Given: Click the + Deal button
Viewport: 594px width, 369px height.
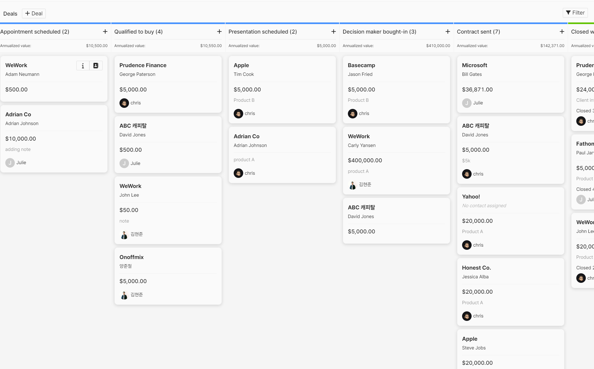Looking at the screenshot, I should (x=34, y=13).
